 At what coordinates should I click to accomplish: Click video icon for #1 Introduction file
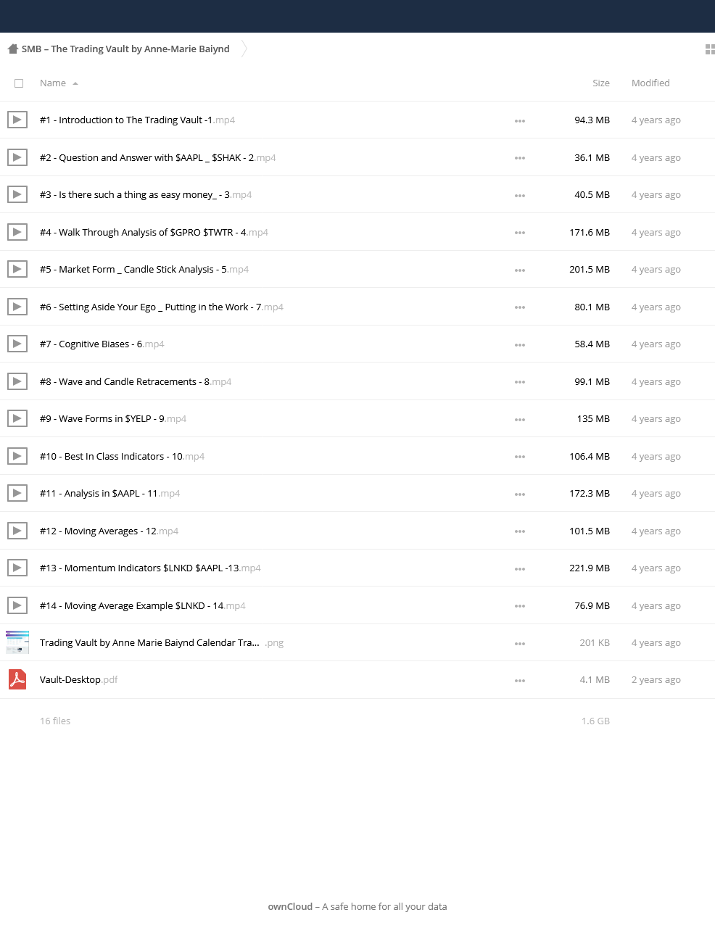17,120
